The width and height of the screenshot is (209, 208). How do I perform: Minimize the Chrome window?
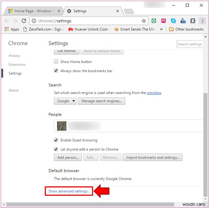click(174, 5)
